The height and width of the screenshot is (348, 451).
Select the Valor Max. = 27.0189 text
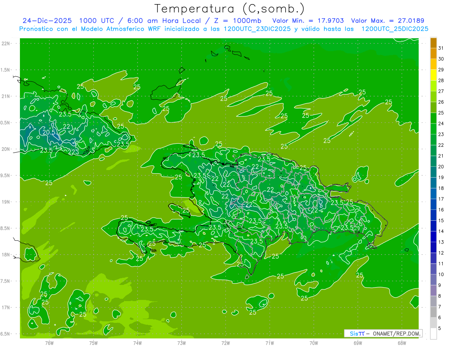(387, 21)
